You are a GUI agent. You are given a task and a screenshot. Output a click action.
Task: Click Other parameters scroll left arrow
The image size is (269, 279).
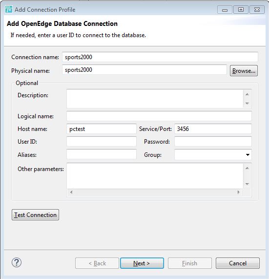[71, 192]
